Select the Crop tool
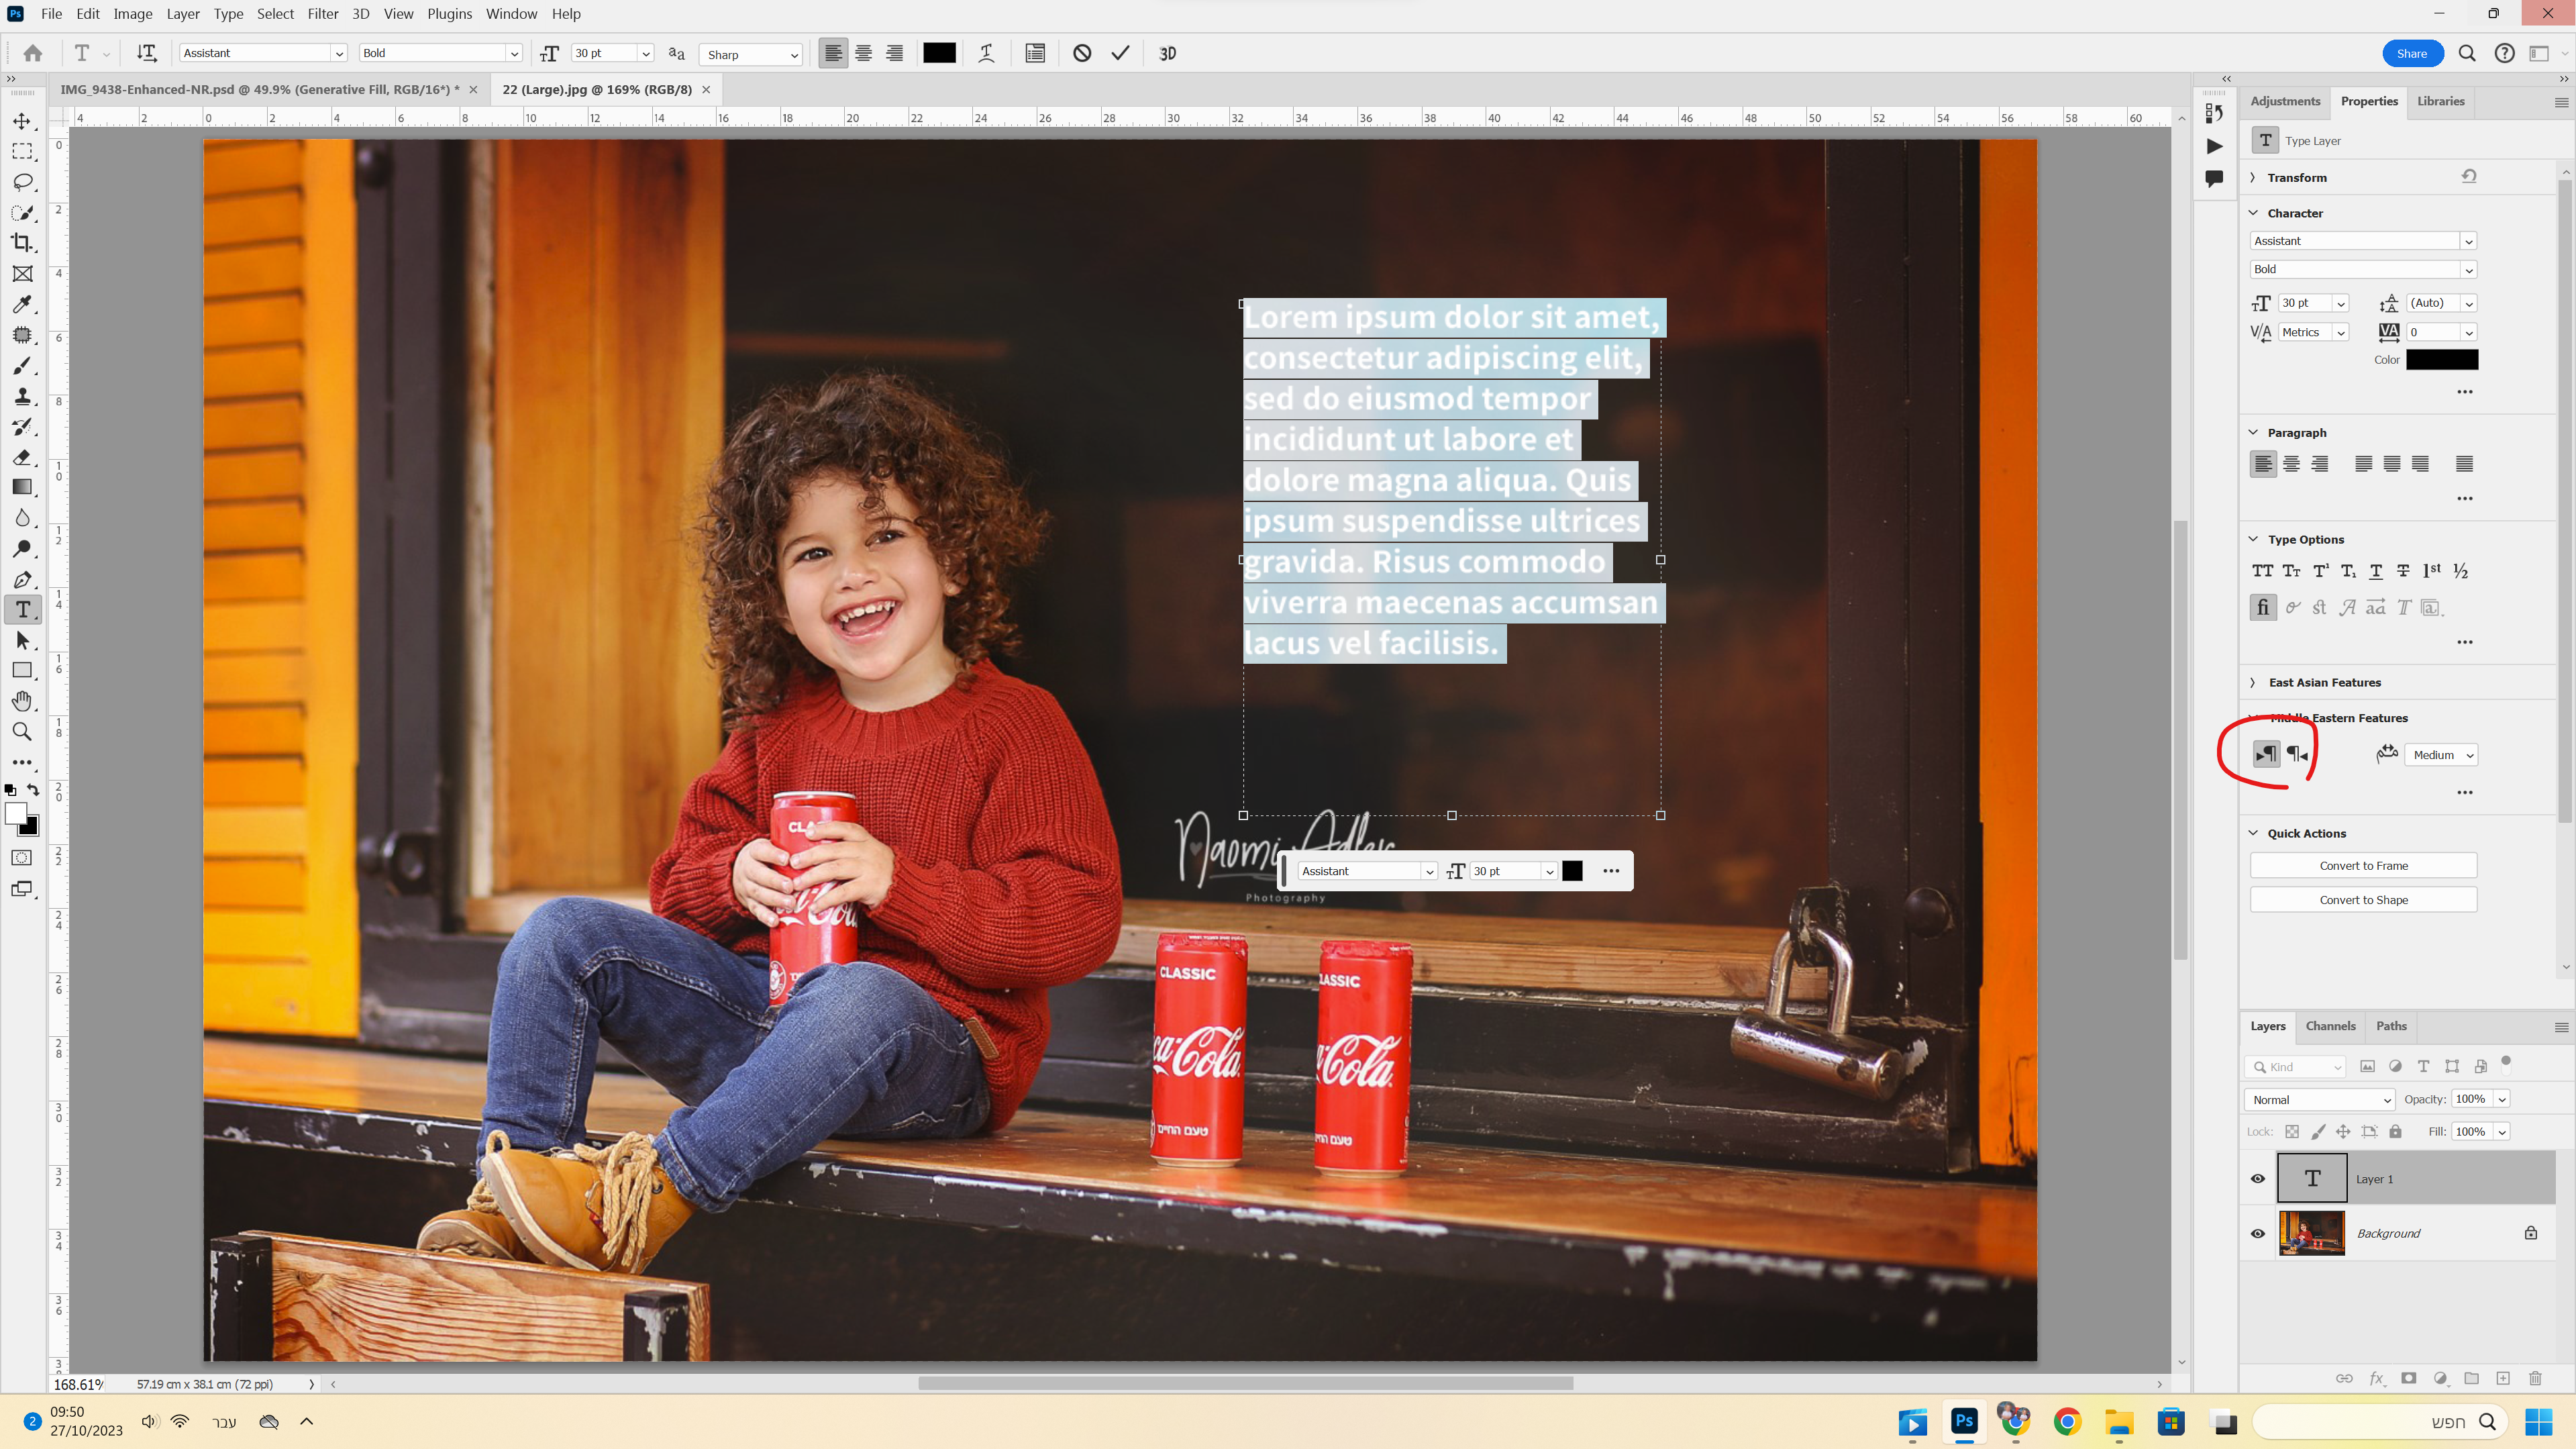This screenshot has height=1449, width=2576. pyautogui.click(x=22, y=243)
